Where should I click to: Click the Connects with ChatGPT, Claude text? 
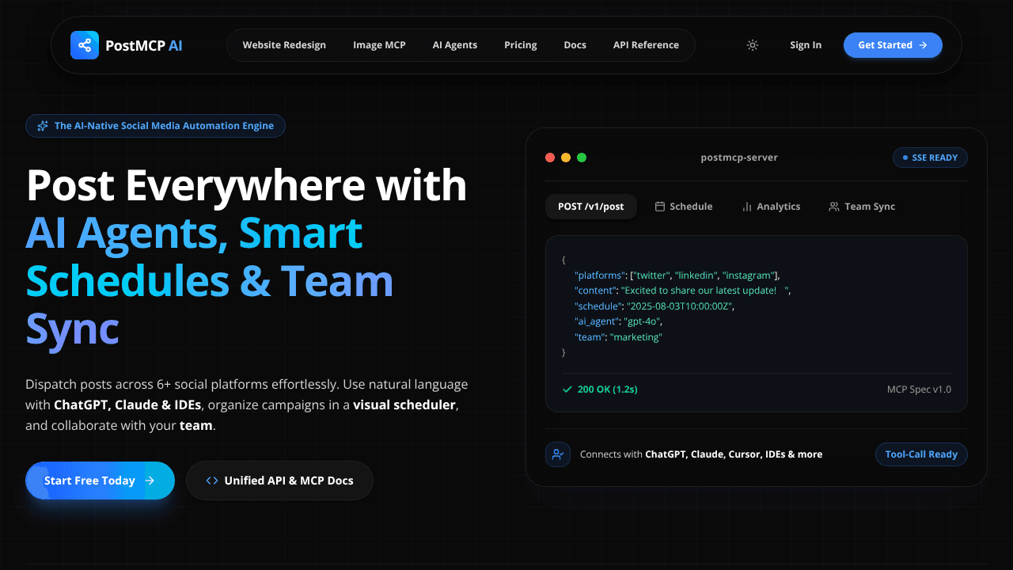701,454
